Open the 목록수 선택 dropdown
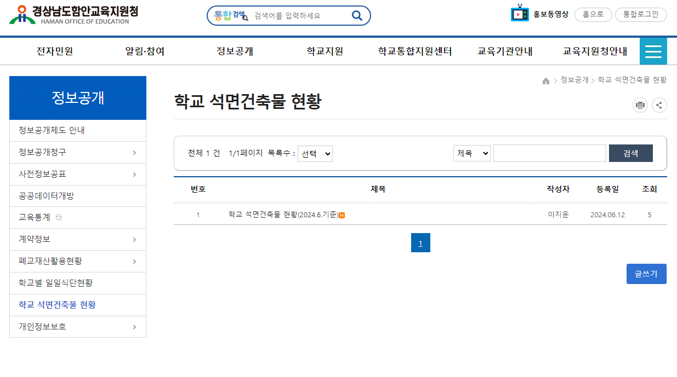The height and width of the screenshot is (377, 677). (x=315, y=154)
